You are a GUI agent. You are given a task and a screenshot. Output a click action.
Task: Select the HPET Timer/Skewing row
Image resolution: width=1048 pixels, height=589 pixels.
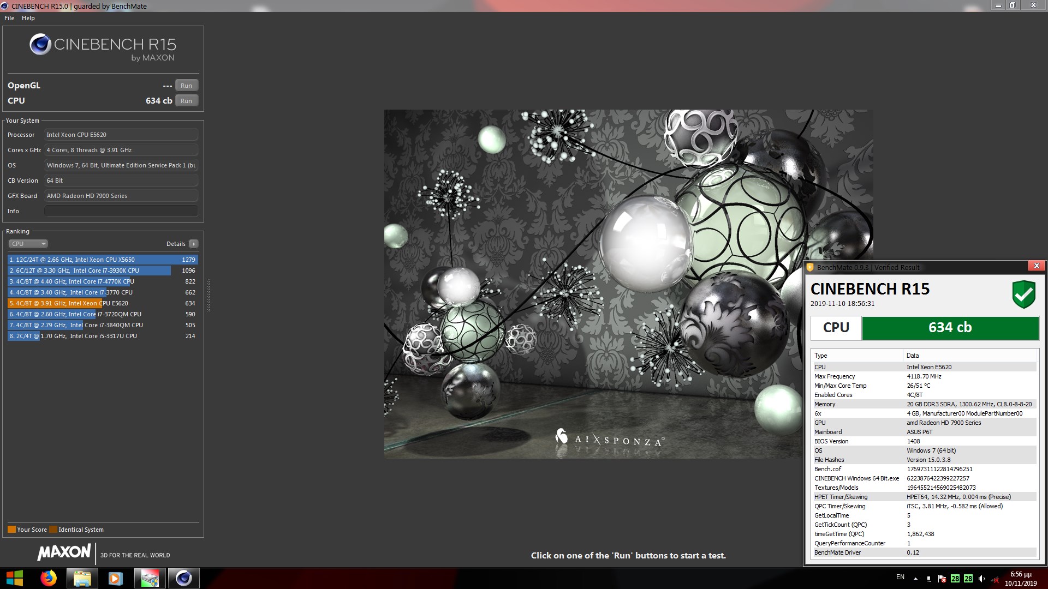pos(924,497)
